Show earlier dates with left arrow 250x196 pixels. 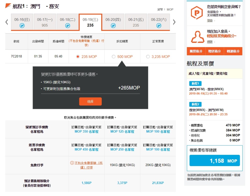pyautogui.click(x=7, y=22)
